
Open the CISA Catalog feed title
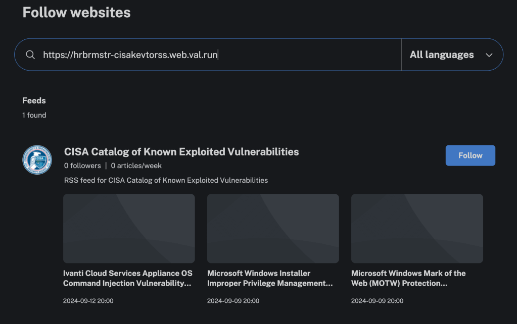(181, 151)
